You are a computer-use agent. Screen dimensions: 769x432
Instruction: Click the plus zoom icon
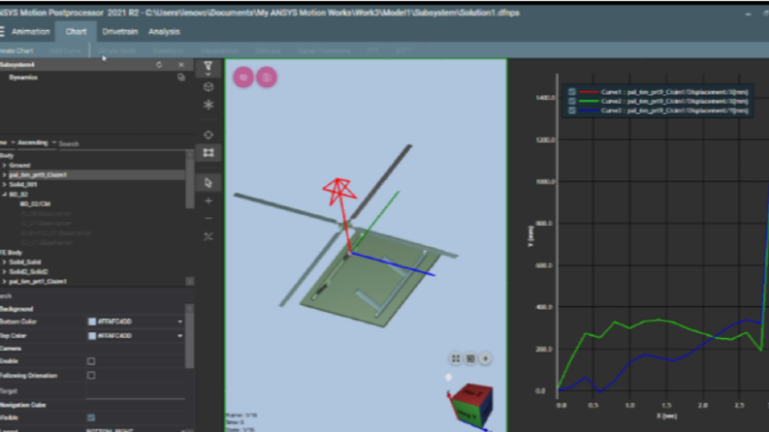click(x=208, y=201)
